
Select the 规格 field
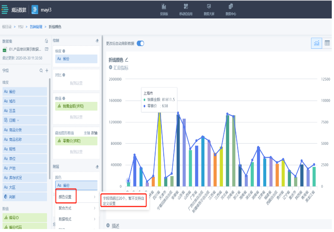25,149
